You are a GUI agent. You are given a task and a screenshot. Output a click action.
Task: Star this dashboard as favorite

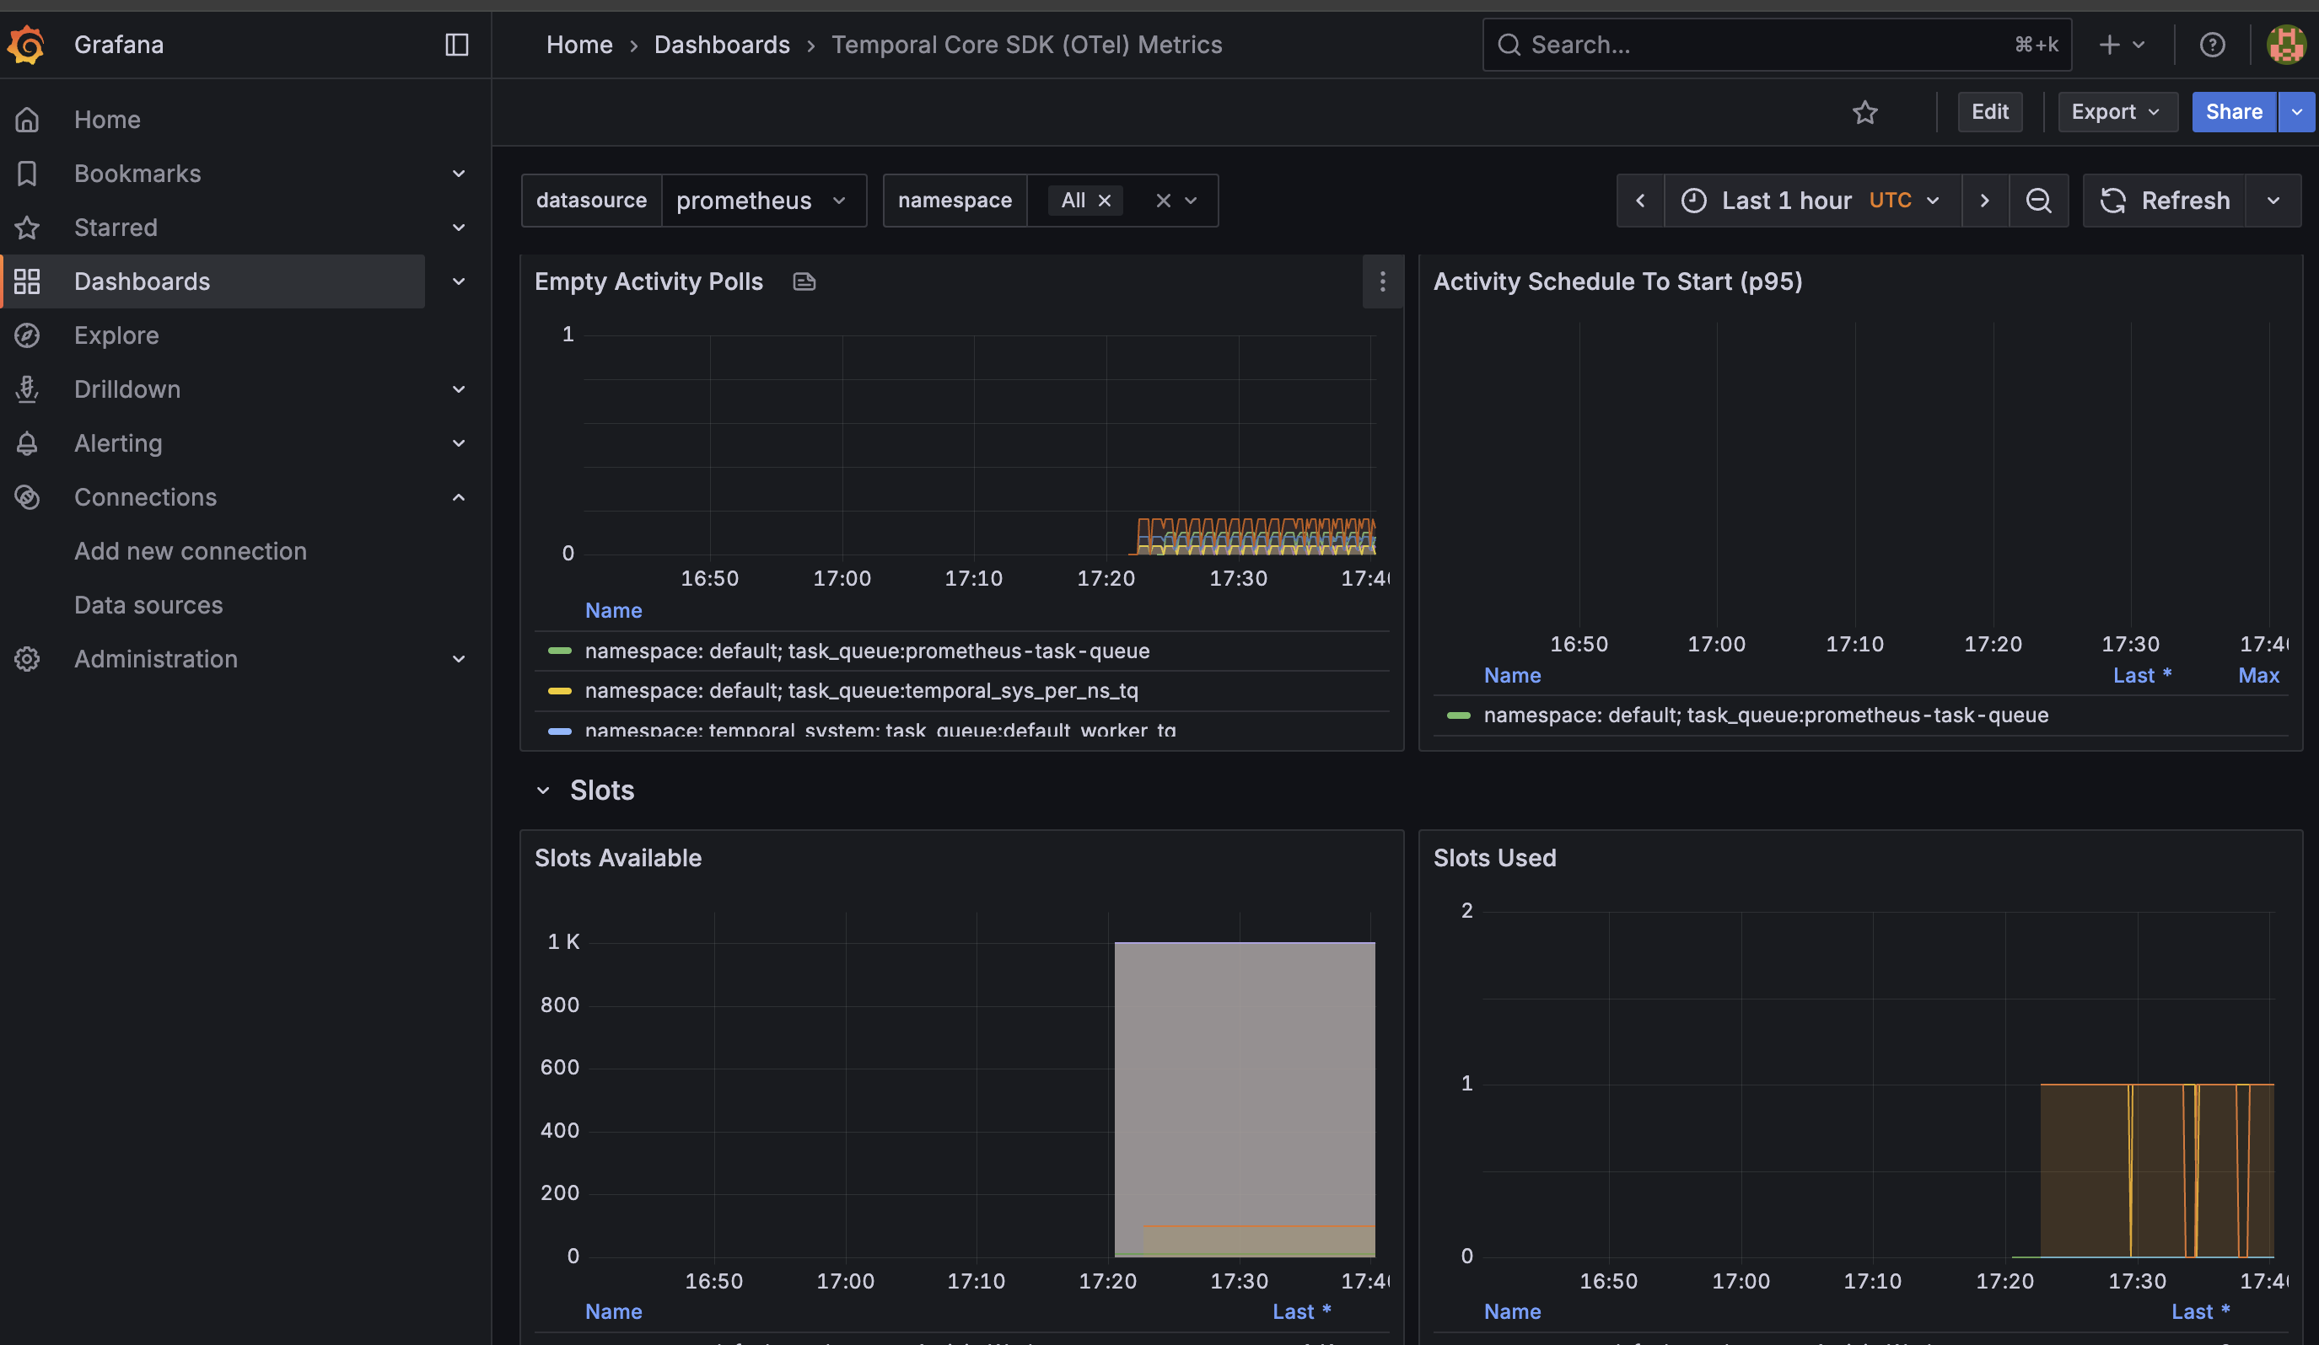(1865, 111)
